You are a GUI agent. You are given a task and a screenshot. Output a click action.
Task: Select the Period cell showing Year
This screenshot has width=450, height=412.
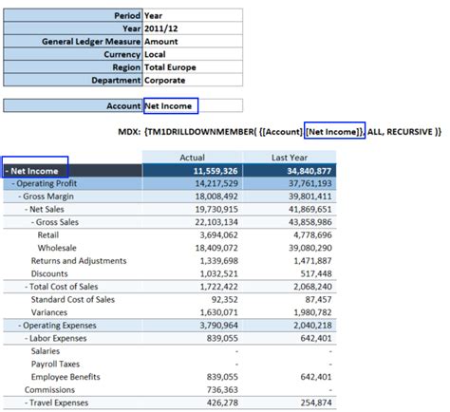[193, 15]
